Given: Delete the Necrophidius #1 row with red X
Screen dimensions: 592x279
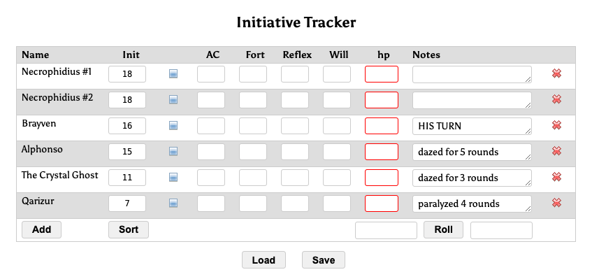Looking at the screenshot, I should pyautogui.click(x=556, y=73).
